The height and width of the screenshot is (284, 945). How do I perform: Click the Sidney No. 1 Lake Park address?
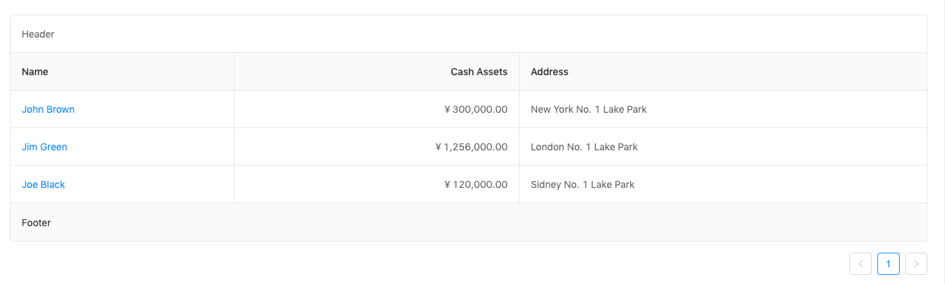(582, 184)
